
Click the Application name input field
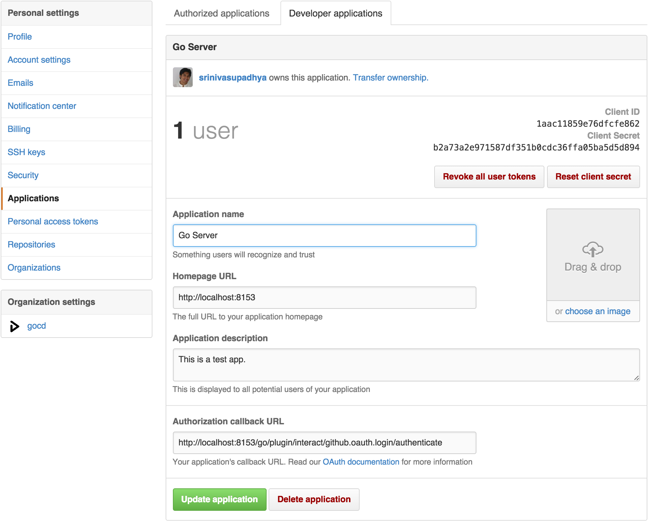tap(325, 235)
